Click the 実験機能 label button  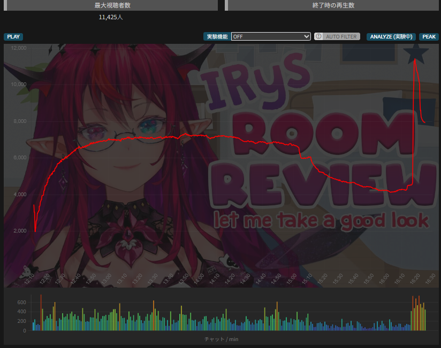point(217,37)
